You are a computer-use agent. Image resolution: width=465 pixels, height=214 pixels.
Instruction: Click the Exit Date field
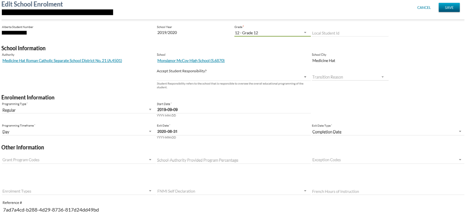click(x=233, y=132)
